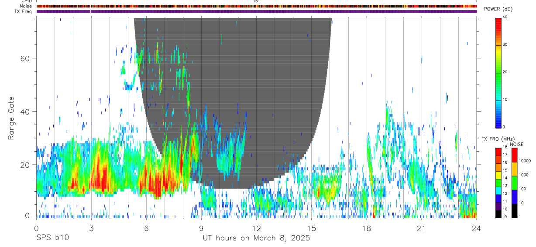Click the 18 hour tick on the UT axis
Screen dimensions: 536x247
point(367,229)
